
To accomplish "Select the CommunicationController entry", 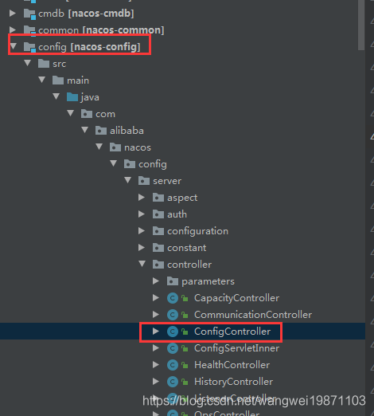I will [253, 315].
